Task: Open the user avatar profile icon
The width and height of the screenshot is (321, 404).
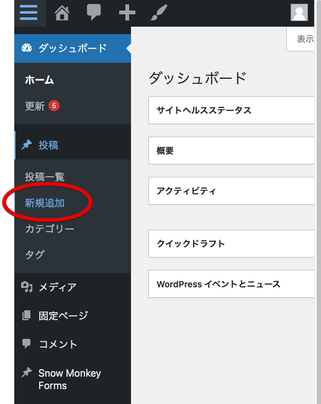Action: 299,12
